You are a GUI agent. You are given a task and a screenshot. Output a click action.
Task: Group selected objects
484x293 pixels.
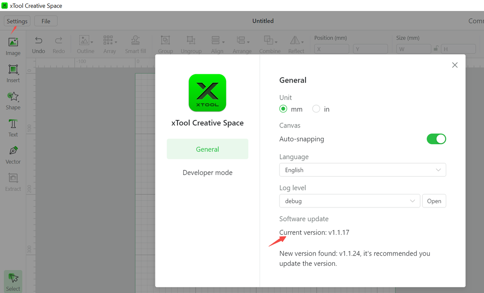pyautogui.click(x=165, y=45)
